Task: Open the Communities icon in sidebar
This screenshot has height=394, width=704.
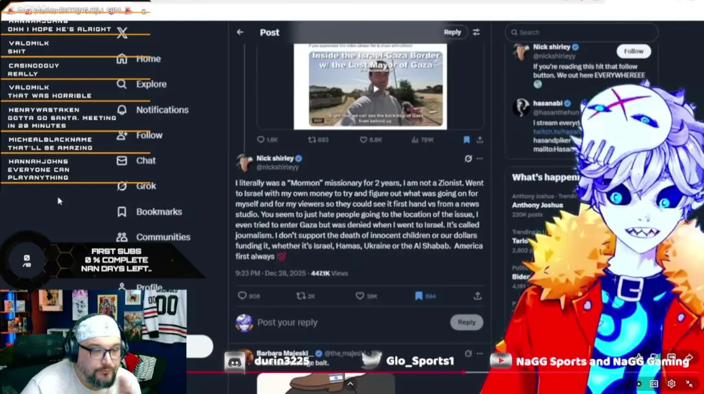Action: pos(122,237)
